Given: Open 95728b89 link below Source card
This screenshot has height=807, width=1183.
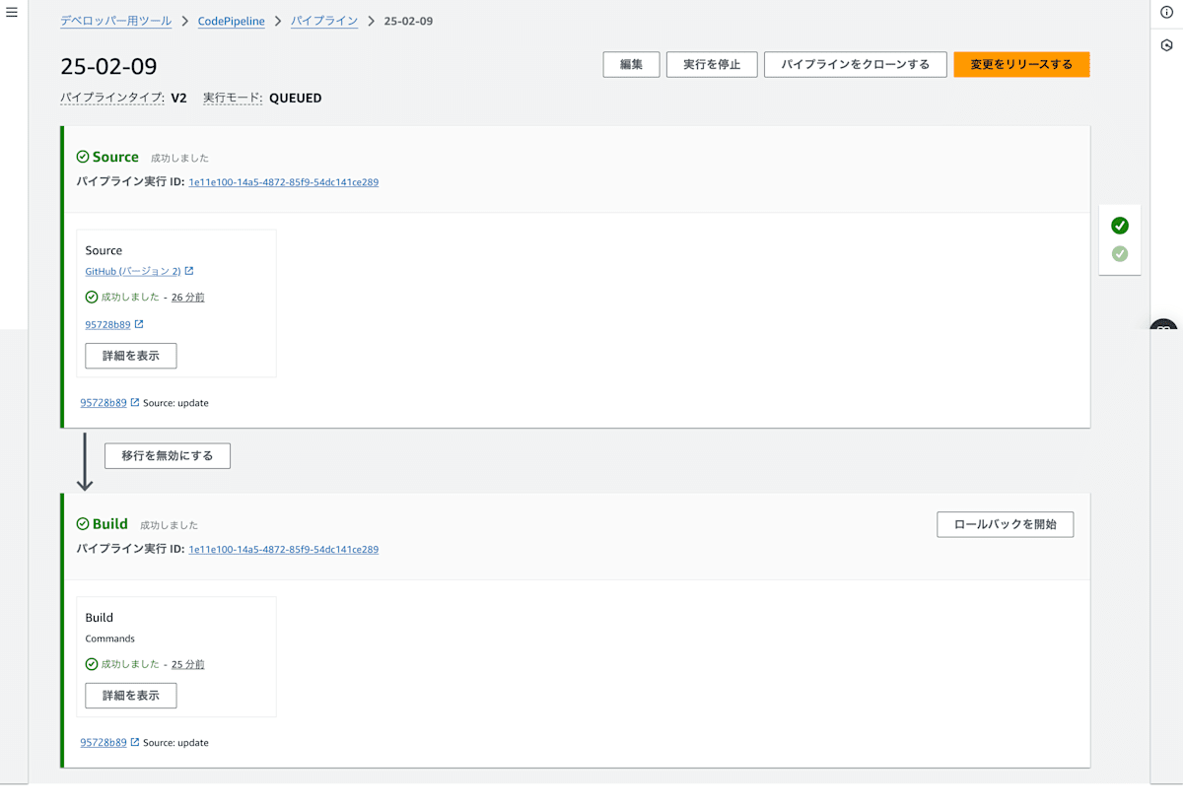Looking at the screenshot, I should pos(104,402).
